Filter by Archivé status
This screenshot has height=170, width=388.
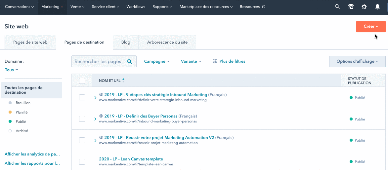[x=22, y=131]
